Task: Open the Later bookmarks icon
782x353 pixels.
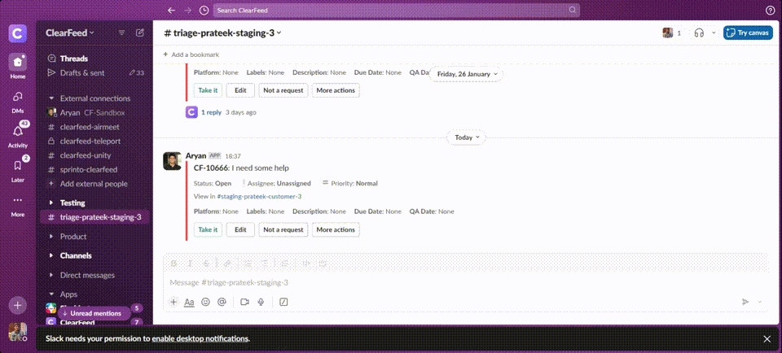Action: [17, 167]
